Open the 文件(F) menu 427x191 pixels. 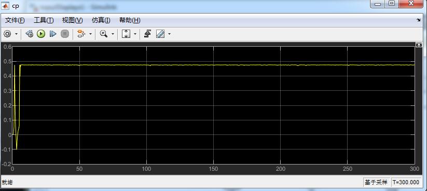[x=15, y=20]
